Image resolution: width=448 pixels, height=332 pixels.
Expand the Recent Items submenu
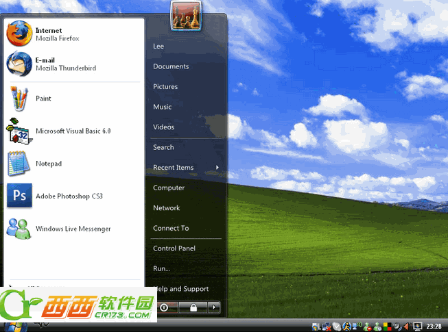pyautogui.click(x=186, y=168)
